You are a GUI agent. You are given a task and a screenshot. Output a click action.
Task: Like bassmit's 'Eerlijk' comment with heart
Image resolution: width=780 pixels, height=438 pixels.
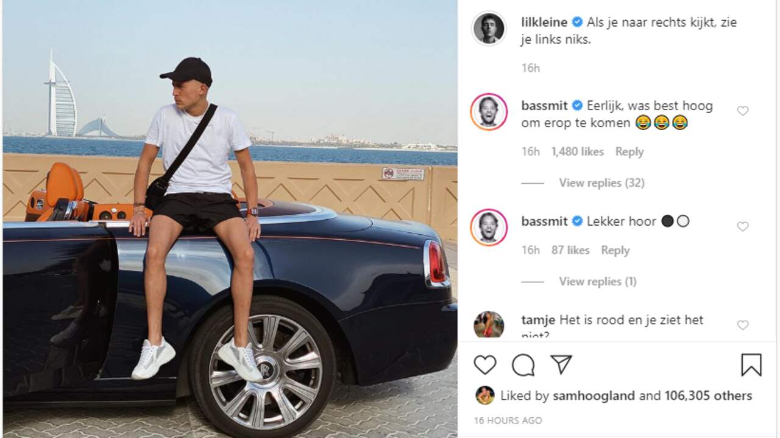pyautogui.click(x=742, y=111)
